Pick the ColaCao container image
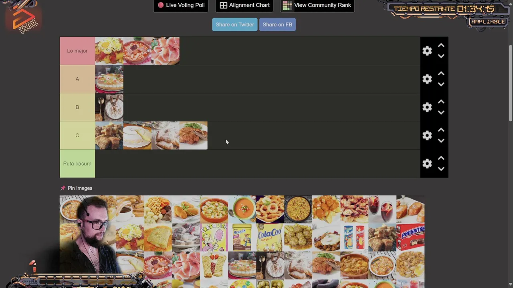 point(270,237)
